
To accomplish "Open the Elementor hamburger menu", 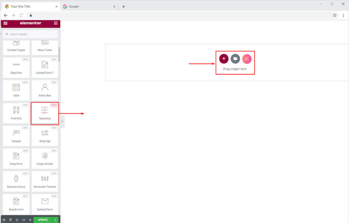I will [x=5, y=23].
